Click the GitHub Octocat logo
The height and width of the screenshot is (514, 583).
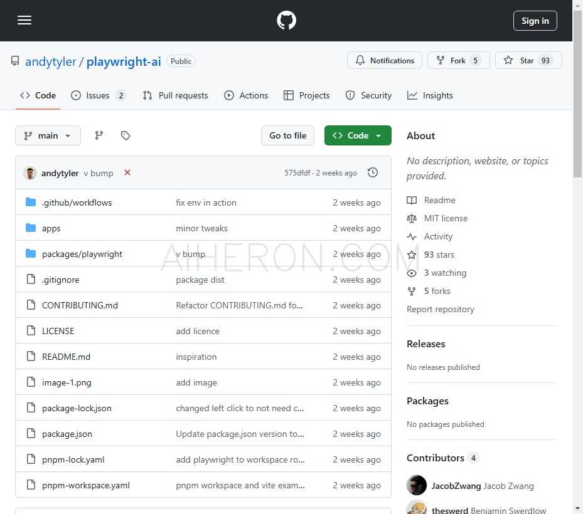286,21
